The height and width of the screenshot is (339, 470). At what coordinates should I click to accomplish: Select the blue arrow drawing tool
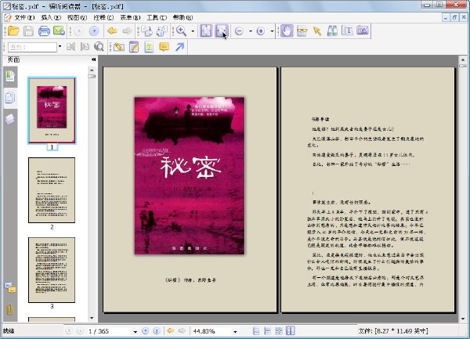point(179,47)
